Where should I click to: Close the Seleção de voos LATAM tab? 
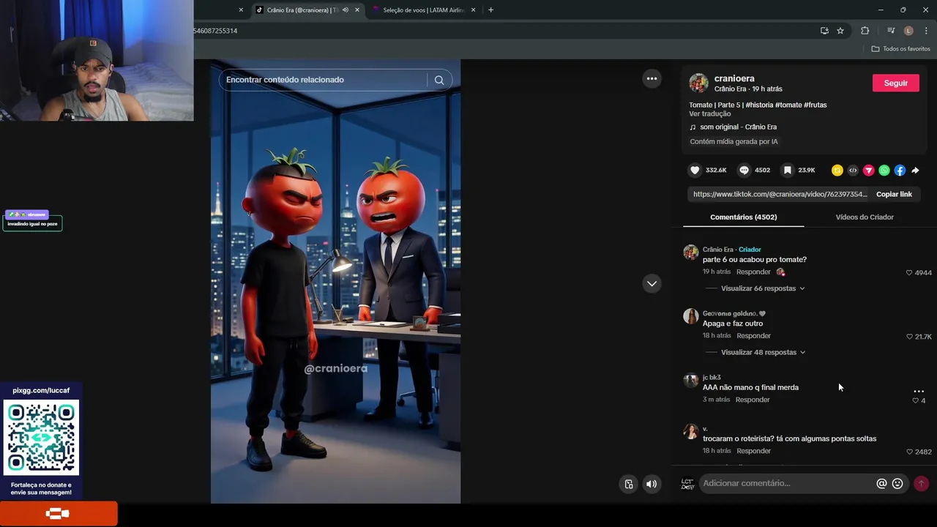point(473,10)
